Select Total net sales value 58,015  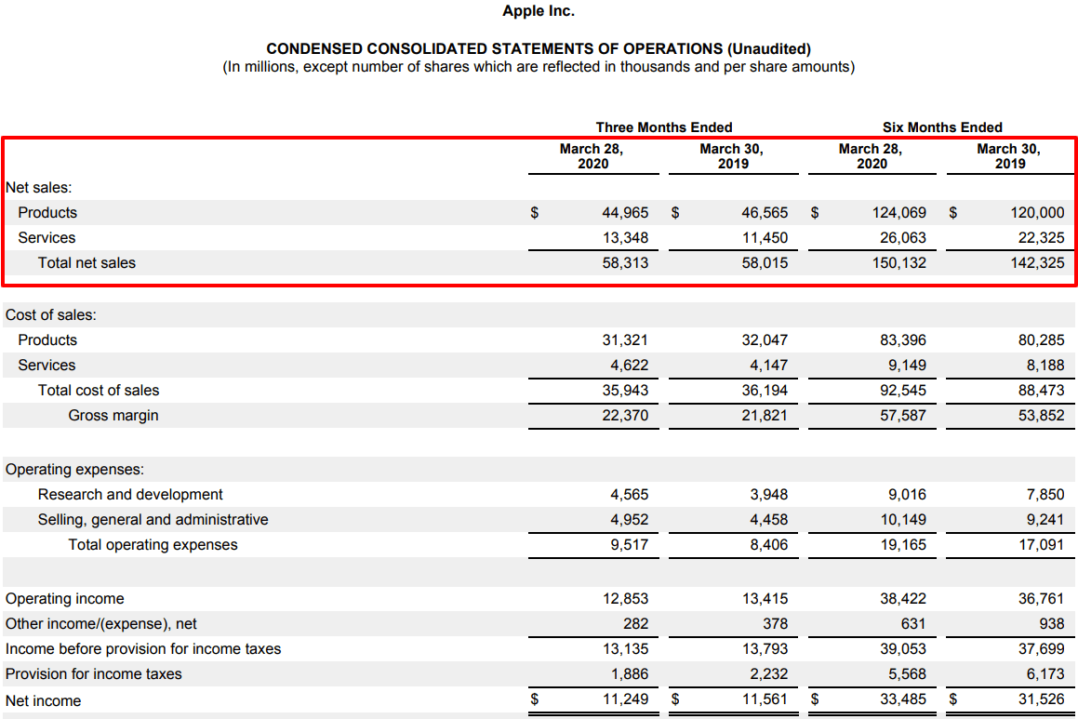[765, 263]
